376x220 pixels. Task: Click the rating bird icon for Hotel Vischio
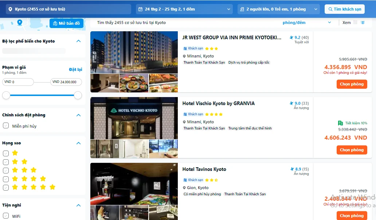tap(291, 103)
